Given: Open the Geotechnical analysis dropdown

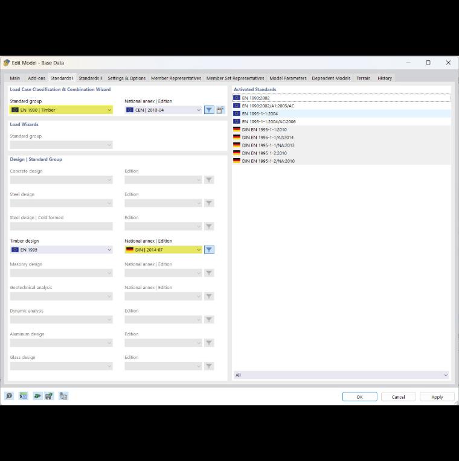Looking at the screenshot, I should pos(61,296).
